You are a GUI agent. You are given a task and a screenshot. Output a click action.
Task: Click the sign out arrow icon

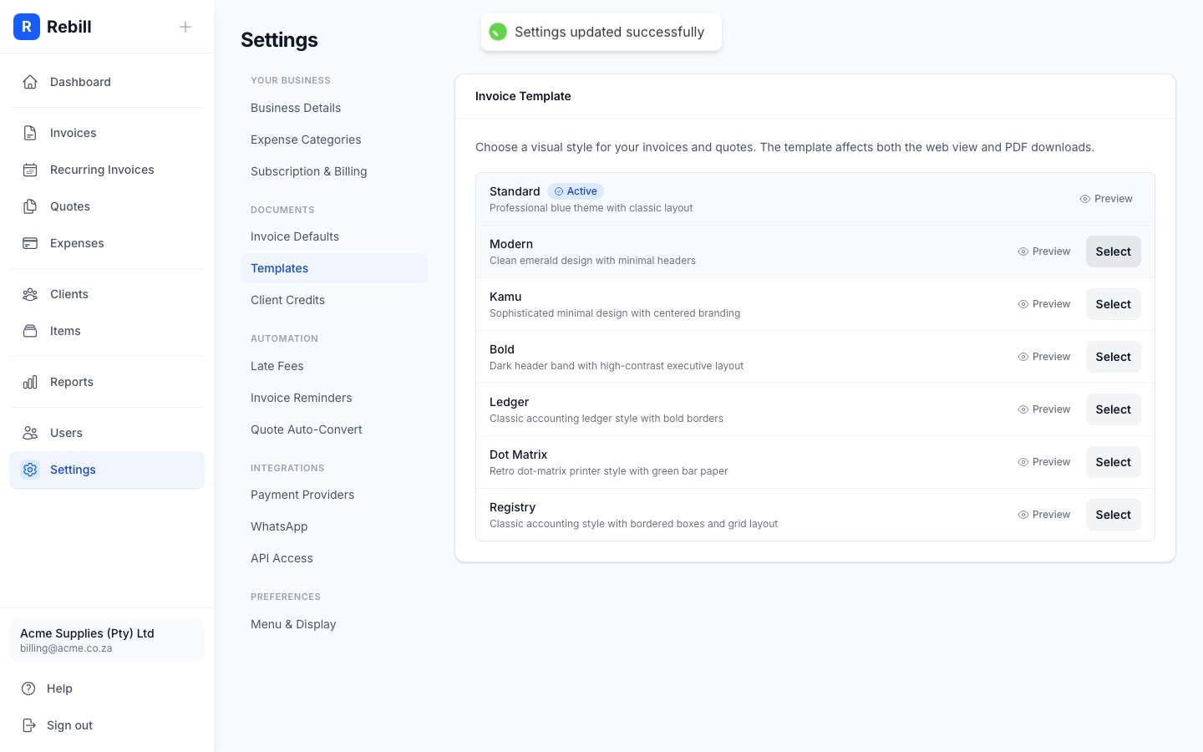pyautogui.click(x=30, y=725)
